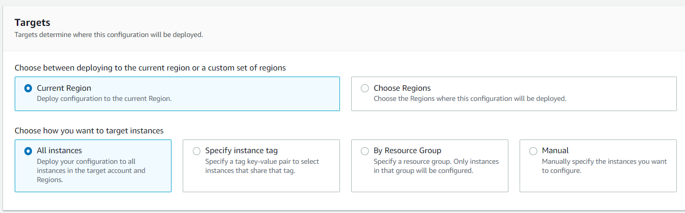Click the Targets section heading
685x213 pixels.
(32, 22)
